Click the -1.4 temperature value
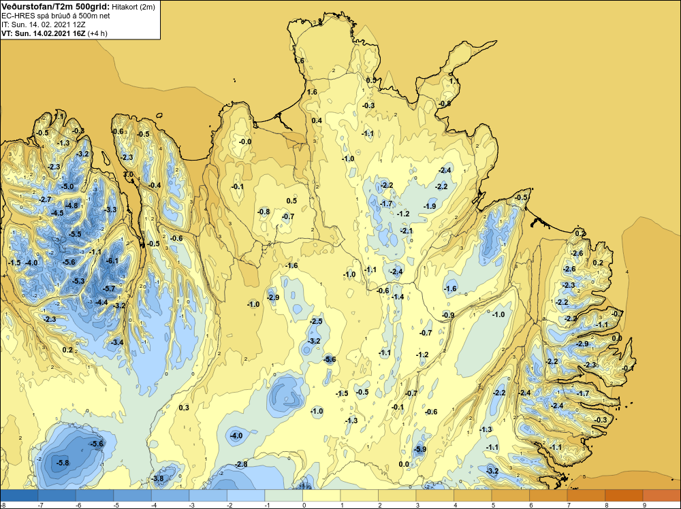Viewport: 681px width, 509px height. click(398, 297)
